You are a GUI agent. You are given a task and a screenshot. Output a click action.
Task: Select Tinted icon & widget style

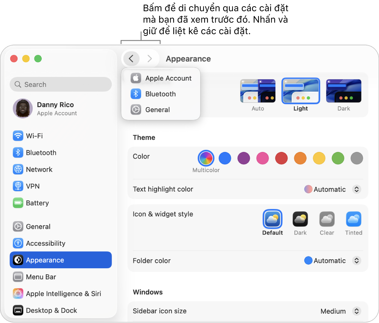pos(353,220)
